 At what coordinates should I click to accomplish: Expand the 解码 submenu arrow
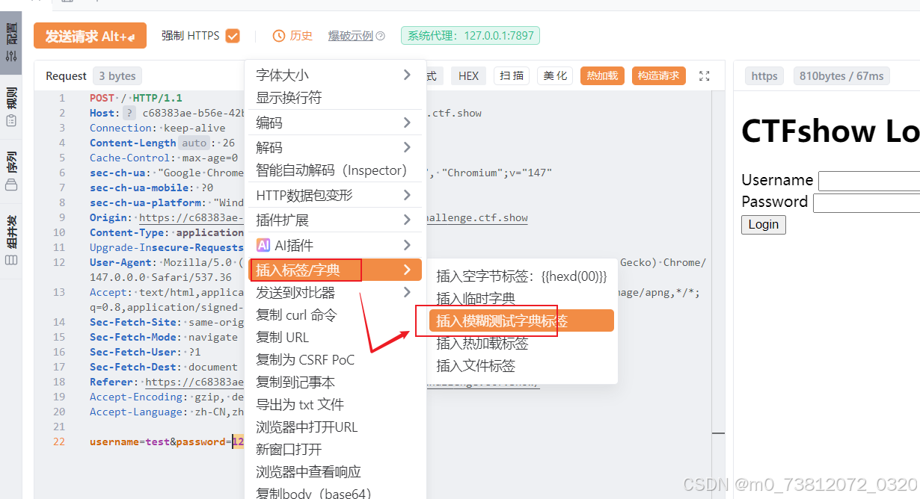point(407,147)
